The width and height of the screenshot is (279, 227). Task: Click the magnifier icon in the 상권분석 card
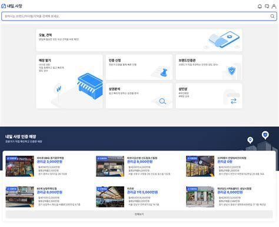click(x=162, y=101)
